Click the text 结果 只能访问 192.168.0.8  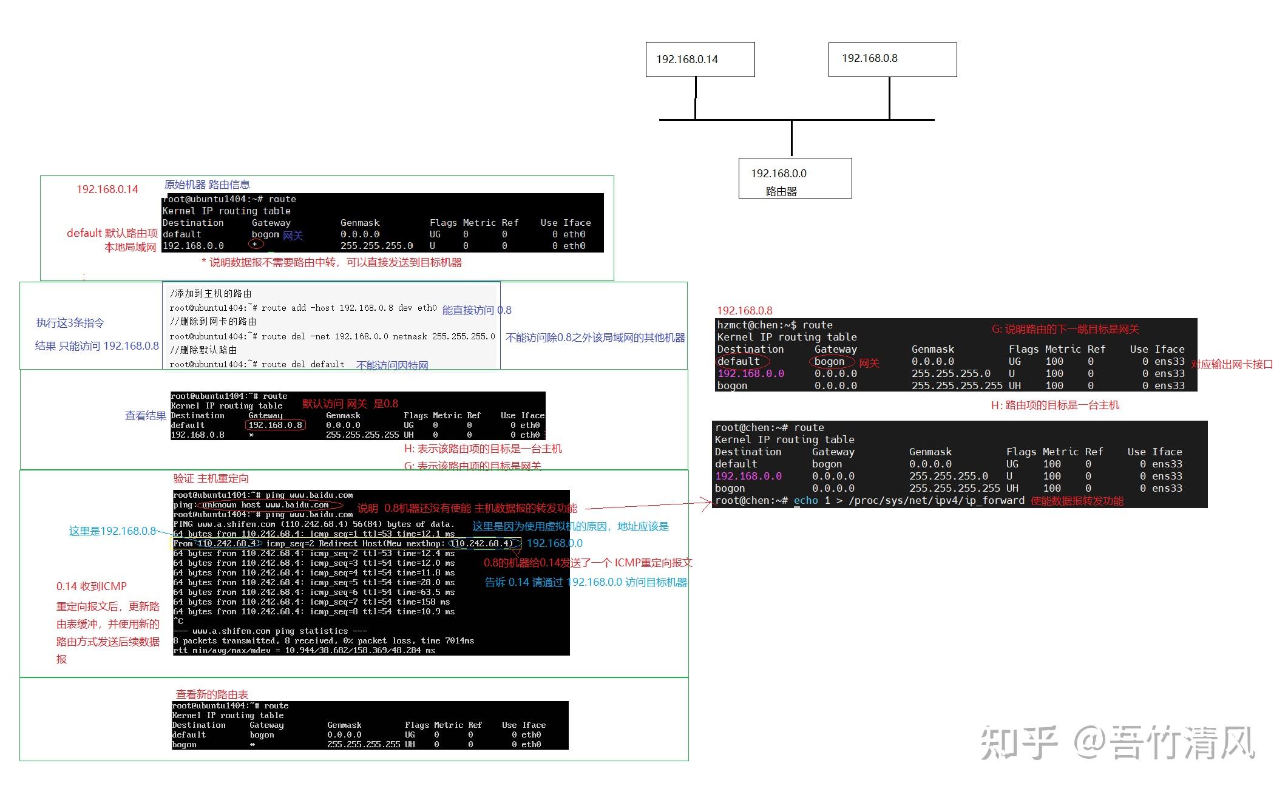[x=97, y=346]
